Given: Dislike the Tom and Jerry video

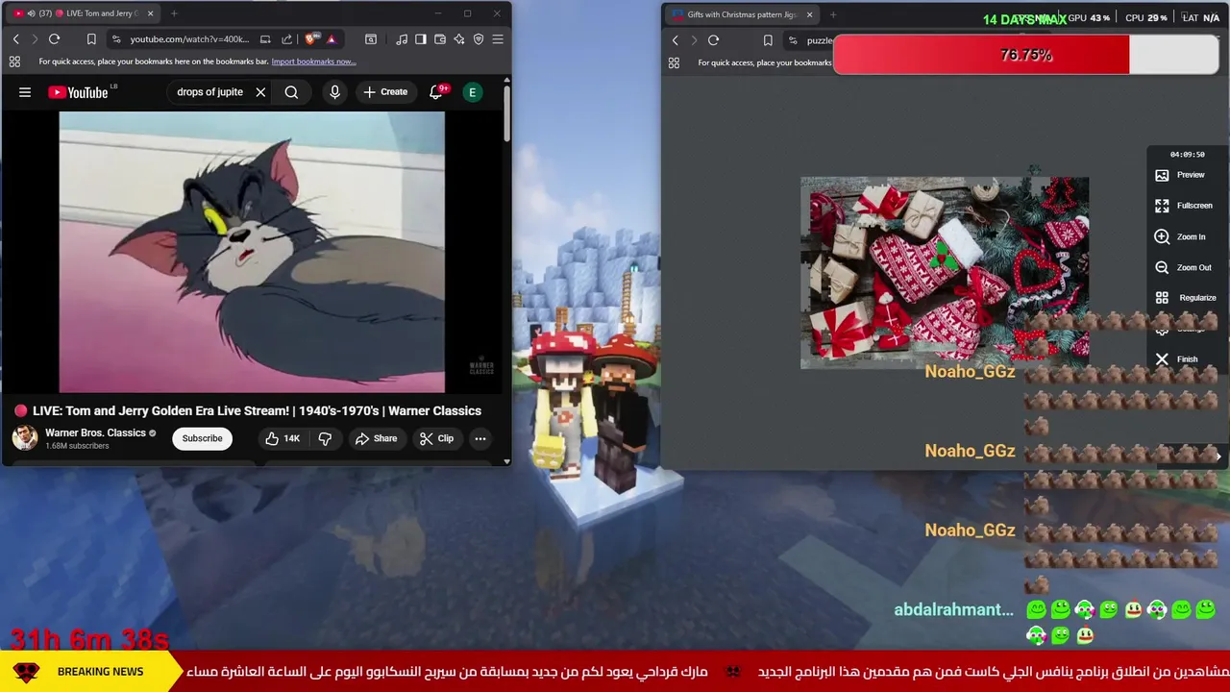Looking at the screenshot, I should point(325,438).
